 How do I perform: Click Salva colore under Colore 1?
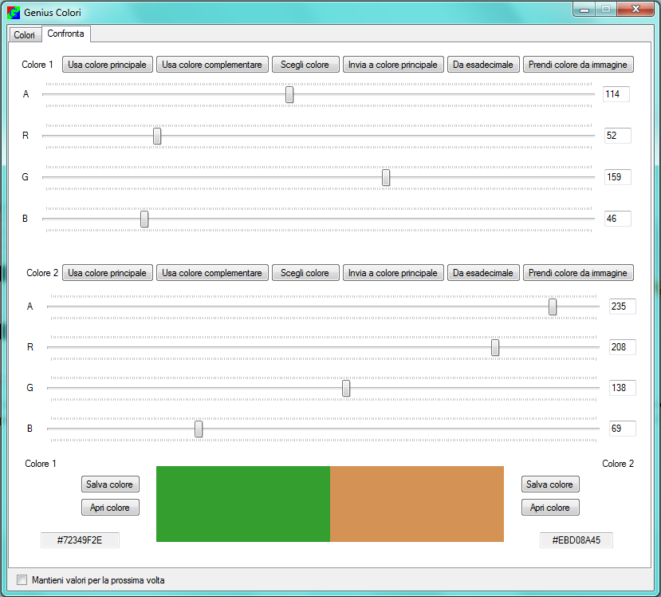click(109, 484)
